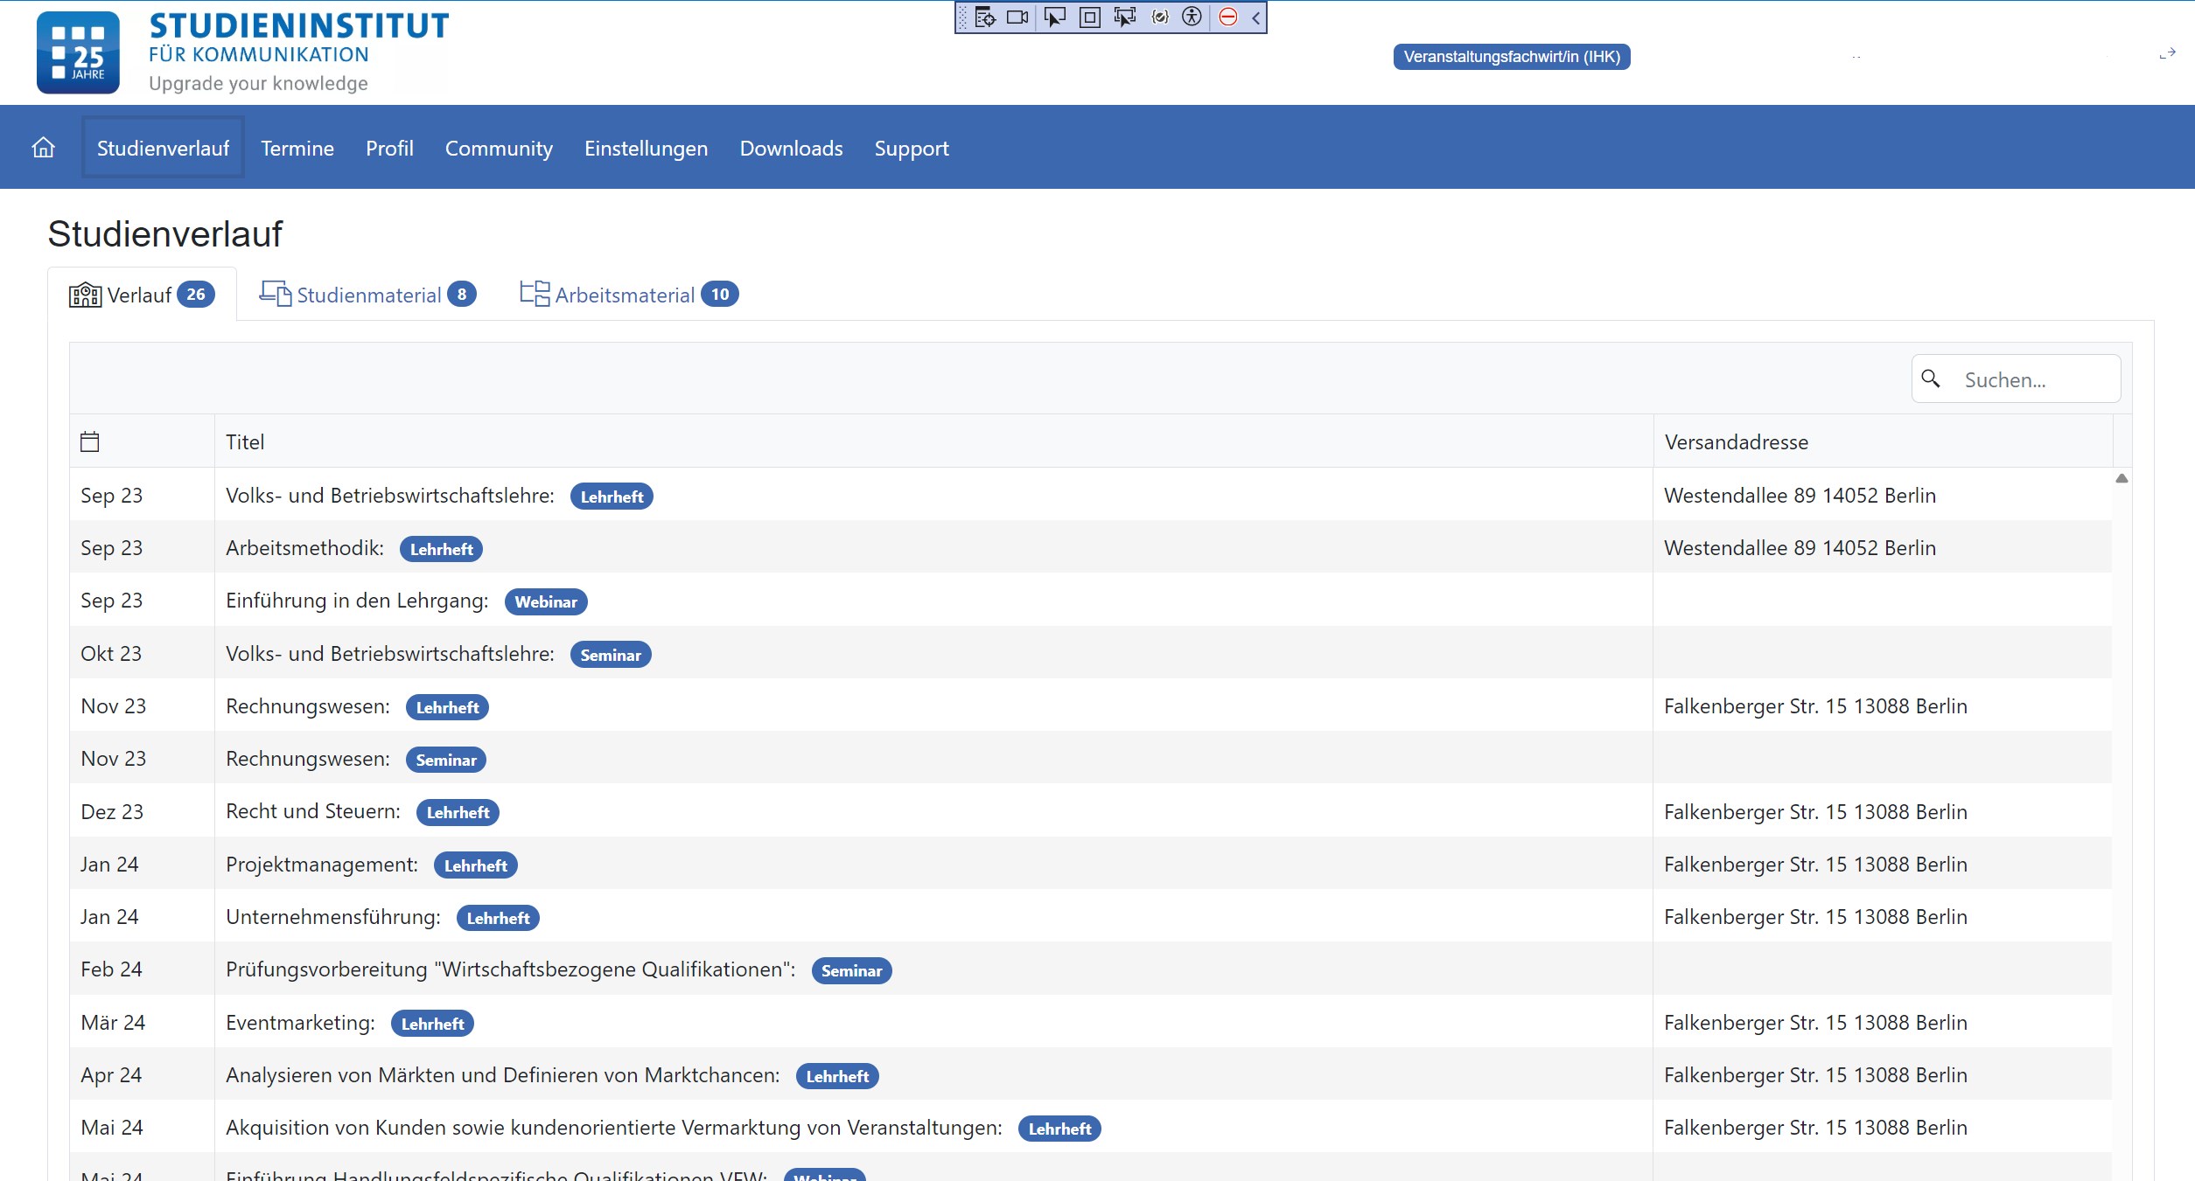Click the table scrollbar up arrow
This screenshot has height=1181, width=2195.
2122,478
